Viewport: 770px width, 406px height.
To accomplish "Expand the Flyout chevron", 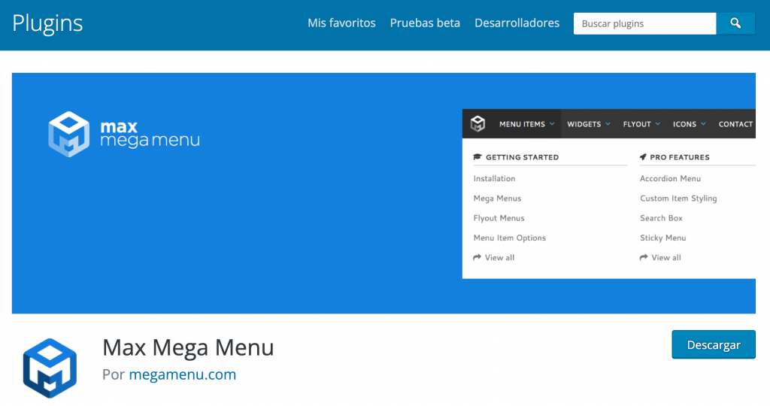I will (x=657, y=124).
